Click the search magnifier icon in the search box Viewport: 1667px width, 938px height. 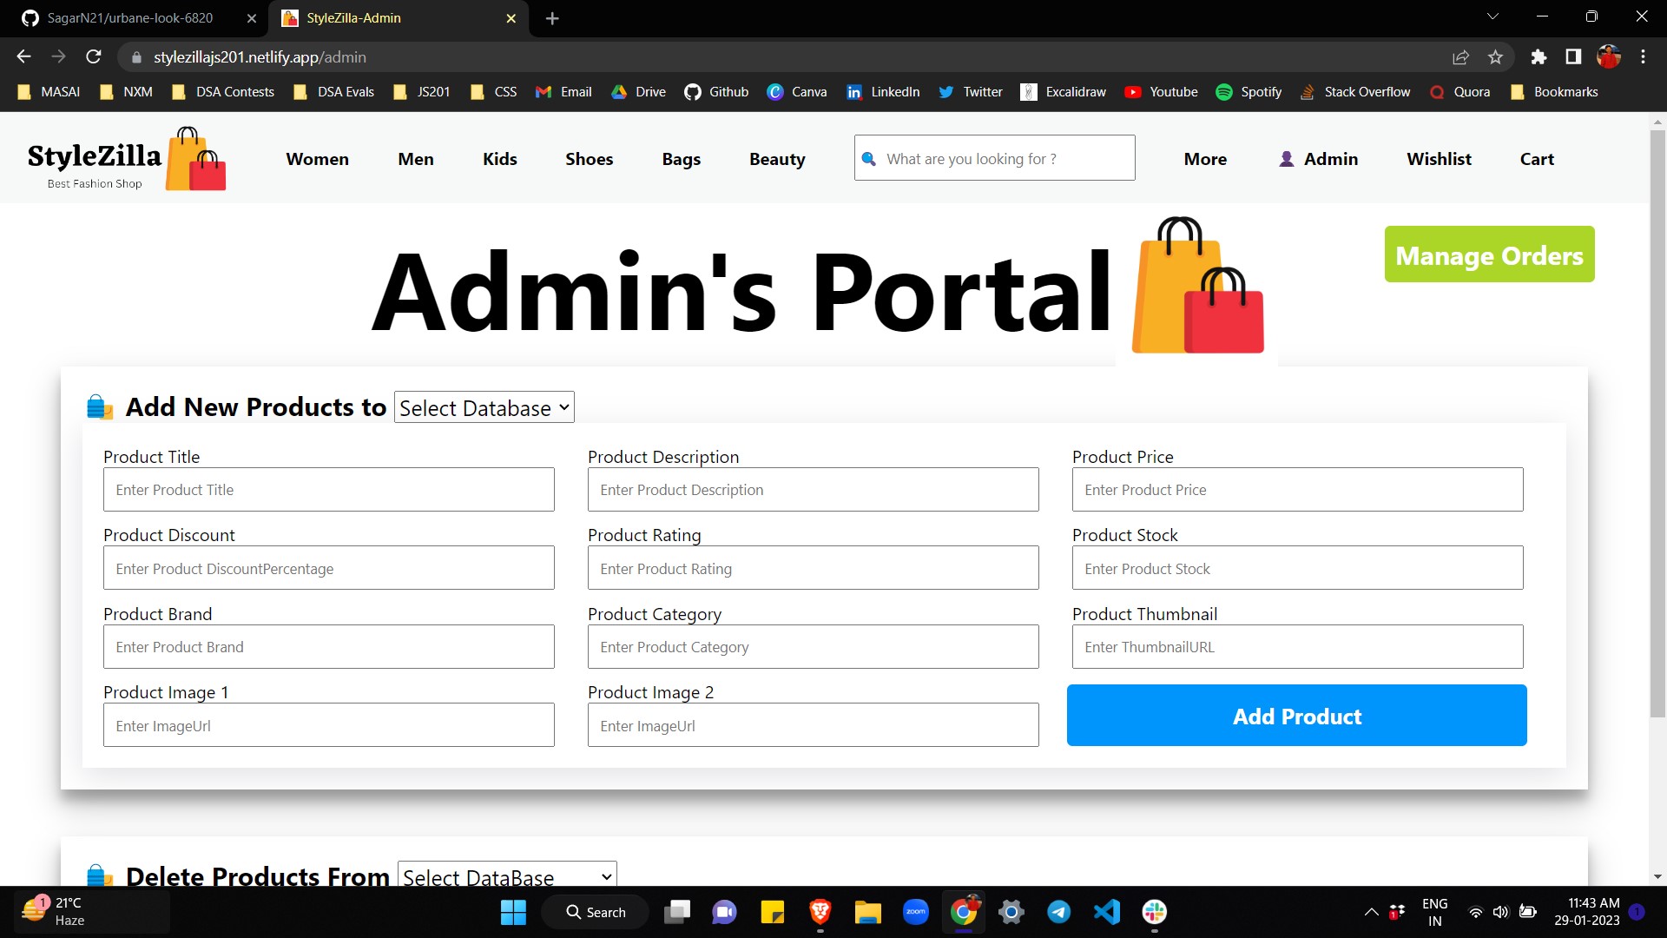(x=868, y=159)
